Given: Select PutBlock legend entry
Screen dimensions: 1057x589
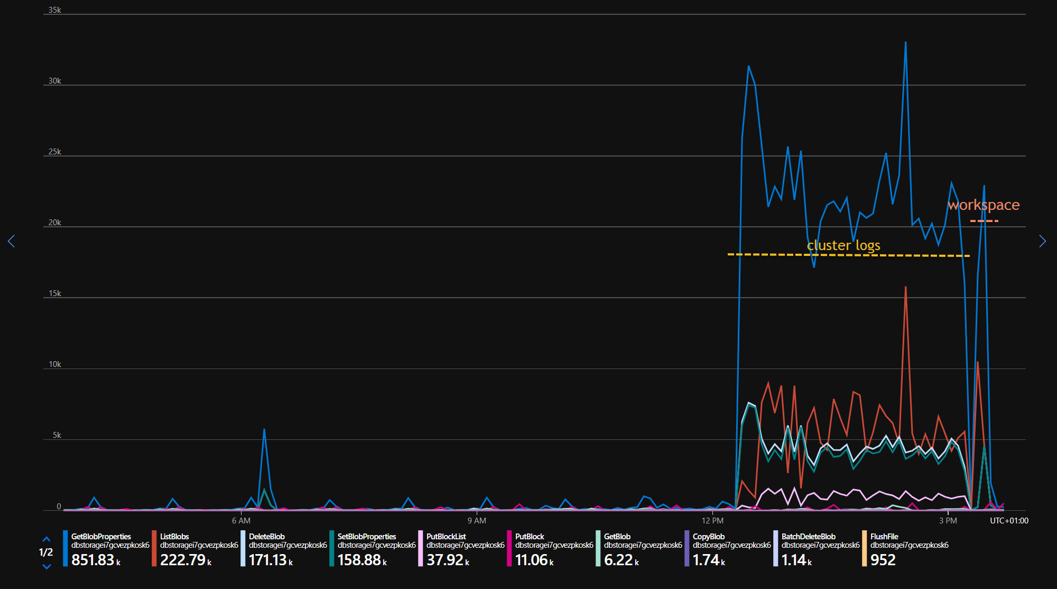Looking at the screenshot, I should tap(550, 548).
